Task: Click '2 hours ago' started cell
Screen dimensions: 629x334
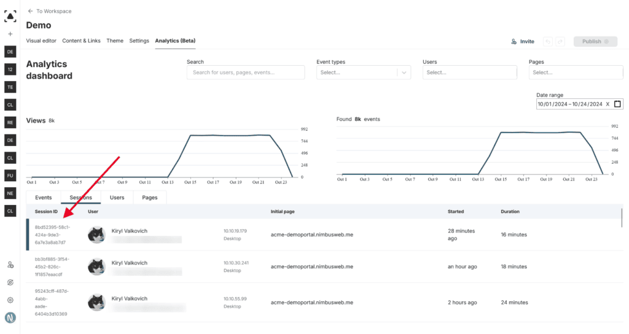Action: point(463,302)
